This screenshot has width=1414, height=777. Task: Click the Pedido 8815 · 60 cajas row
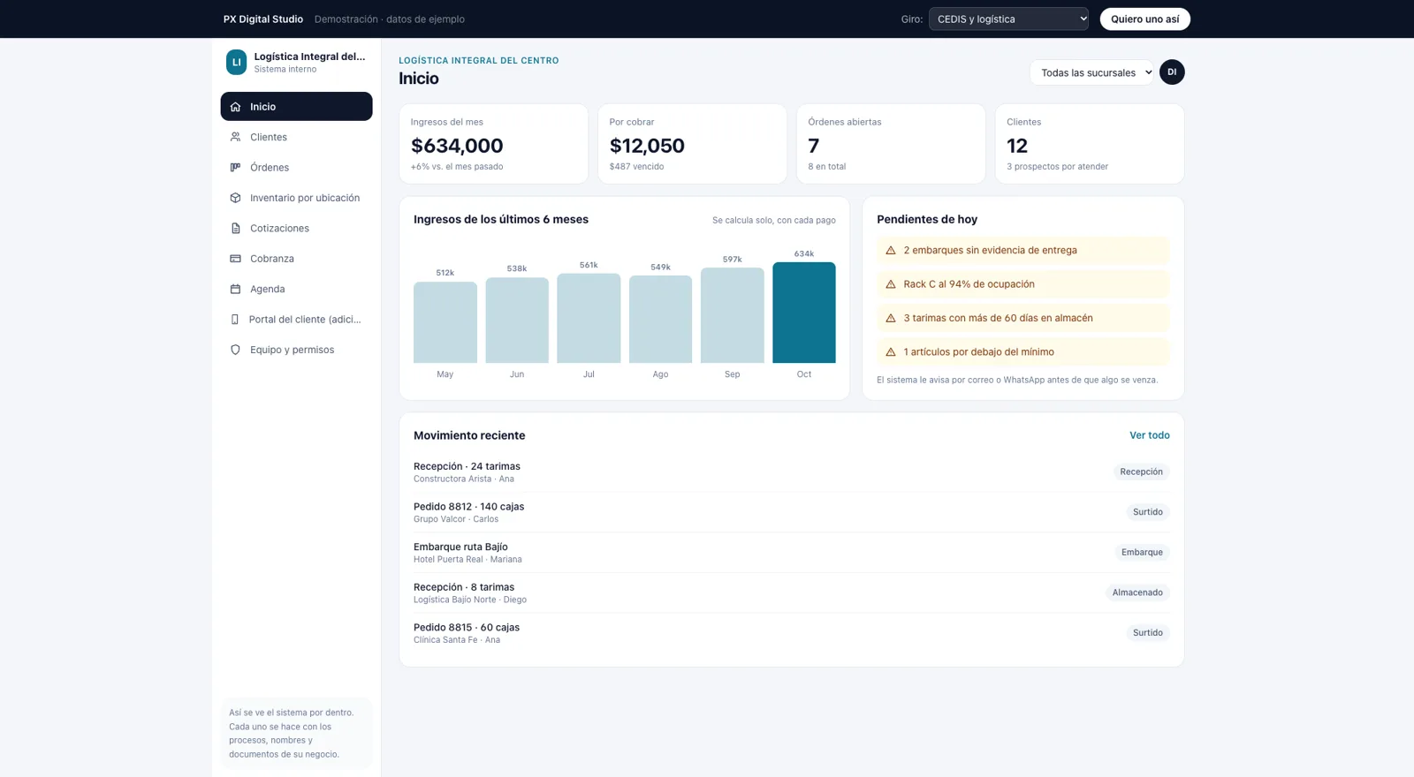[791, 633]
